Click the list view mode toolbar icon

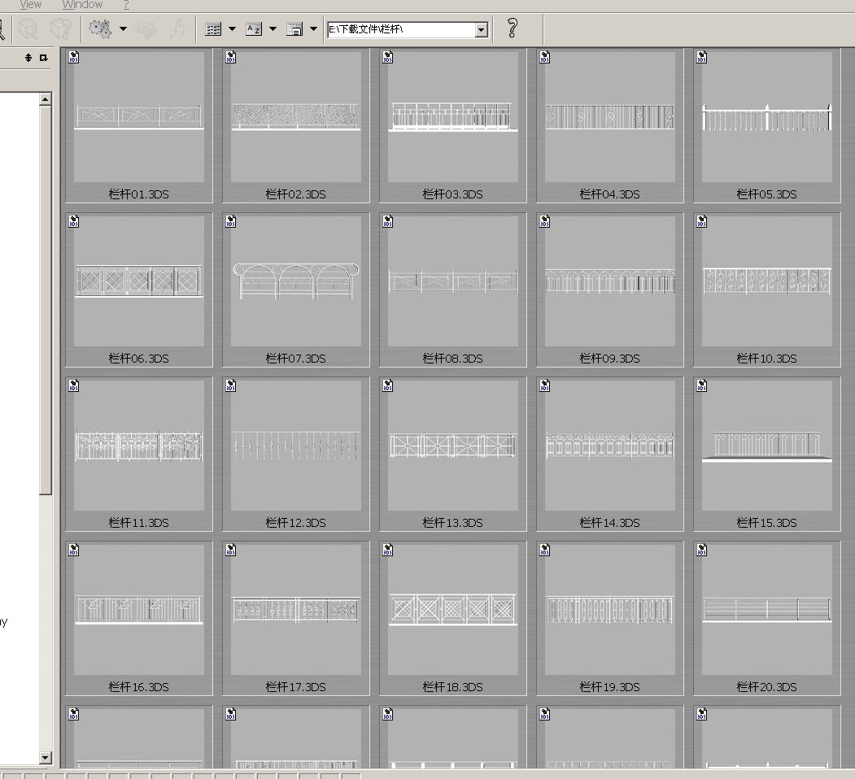click(x=213, y=29)
